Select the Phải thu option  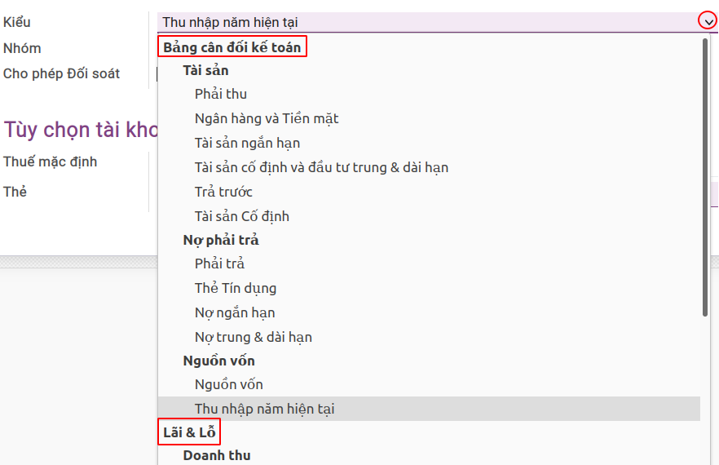pyautogui.click(x=221, y=94)
